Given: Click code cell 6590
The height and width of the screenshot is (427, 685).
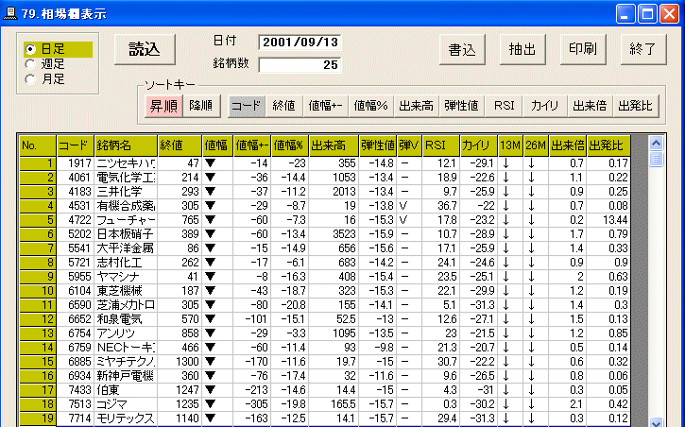Looking at the screenshot, I should pos(76,305).
